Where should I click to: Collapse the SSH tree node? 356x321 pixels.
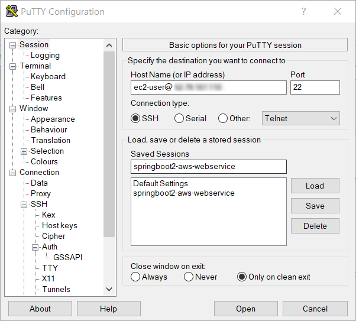tap(24, 205)
